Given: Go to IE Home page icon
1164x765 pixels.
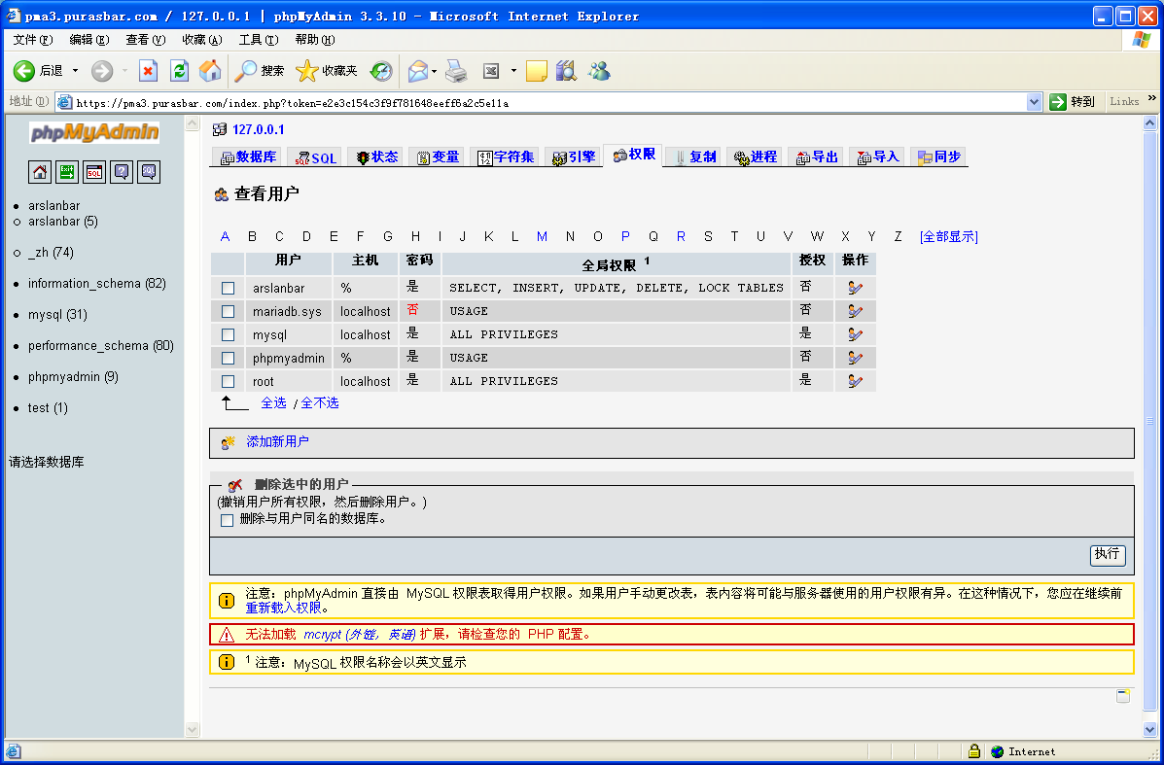Looking at the screenshot, I should (x=210, y=71).
